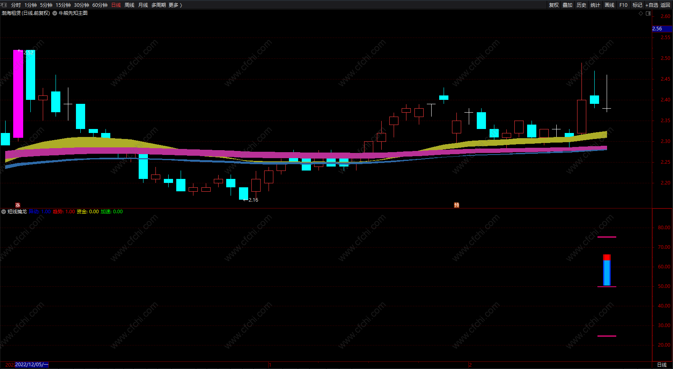Open the 多周期 multi-period view
The height and width of the screenshot is (369, 673).
pos(159,5)
